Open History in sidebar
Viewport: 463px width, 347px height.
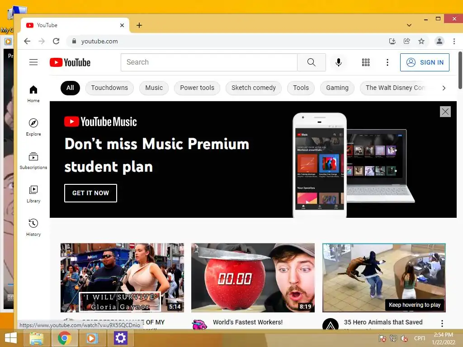(x=33, y=228)
